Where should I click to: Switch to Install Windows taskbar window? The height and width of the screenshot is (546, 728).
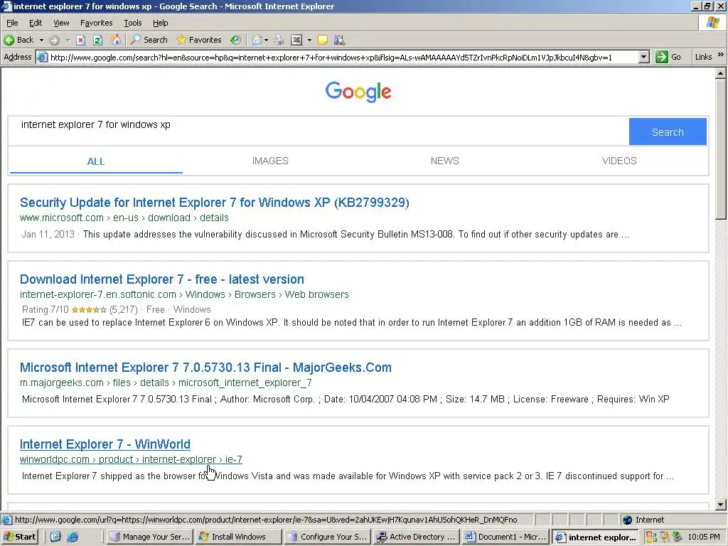(238, 537)
